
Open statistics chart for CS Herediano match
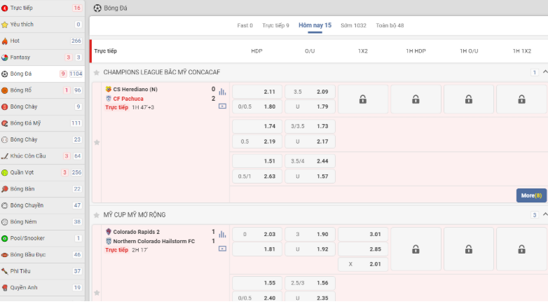point(222,92)
